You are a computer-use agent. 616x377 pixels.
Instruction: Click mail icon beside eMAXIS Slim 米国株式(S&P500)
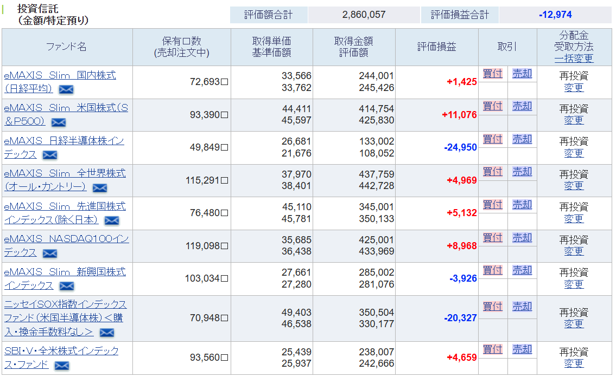[x=59, y=122]
